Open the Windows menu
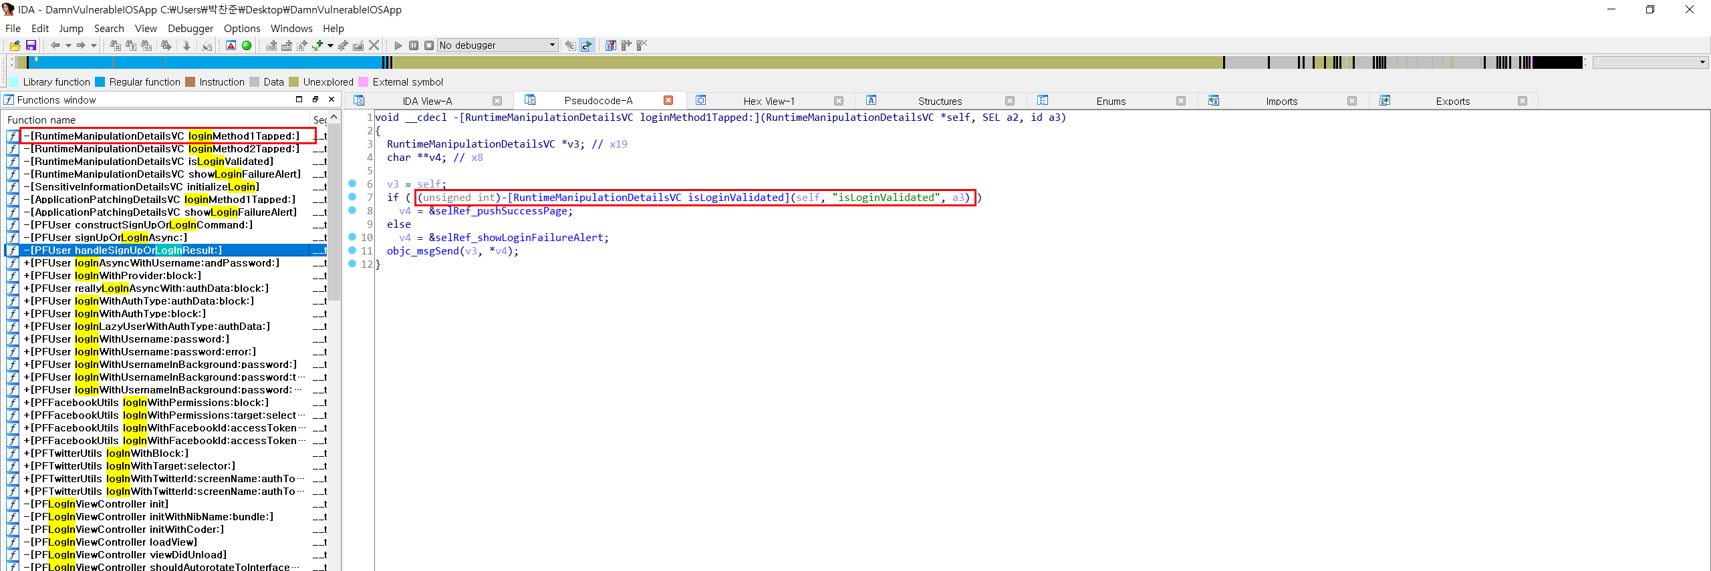Screen dimensions: 1711x571 point(291,28)
